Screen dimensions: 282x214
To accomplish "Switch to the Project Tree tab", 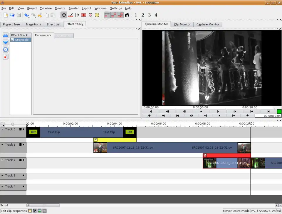I will point(11,24).
